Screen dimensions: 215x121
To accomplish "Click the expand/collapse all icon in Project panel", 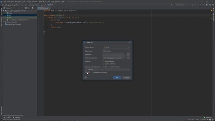I will (29, 8).
